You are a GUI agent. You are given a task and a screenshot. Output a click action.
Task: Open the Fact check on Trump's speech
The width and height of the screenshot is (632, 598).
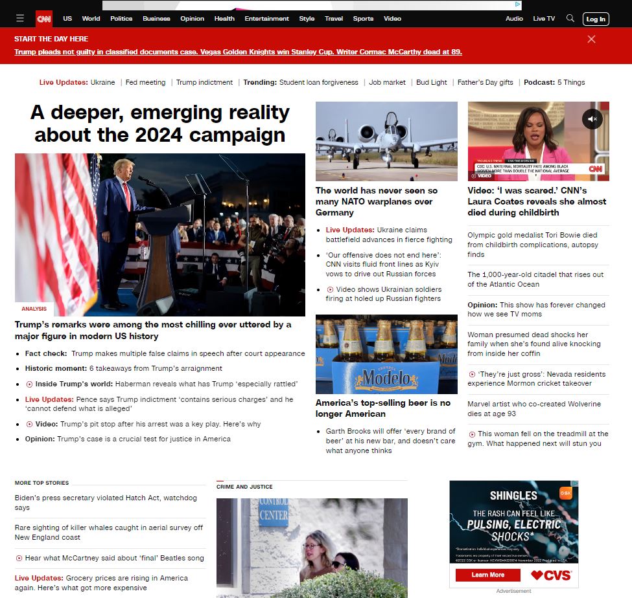click(165, 354)
